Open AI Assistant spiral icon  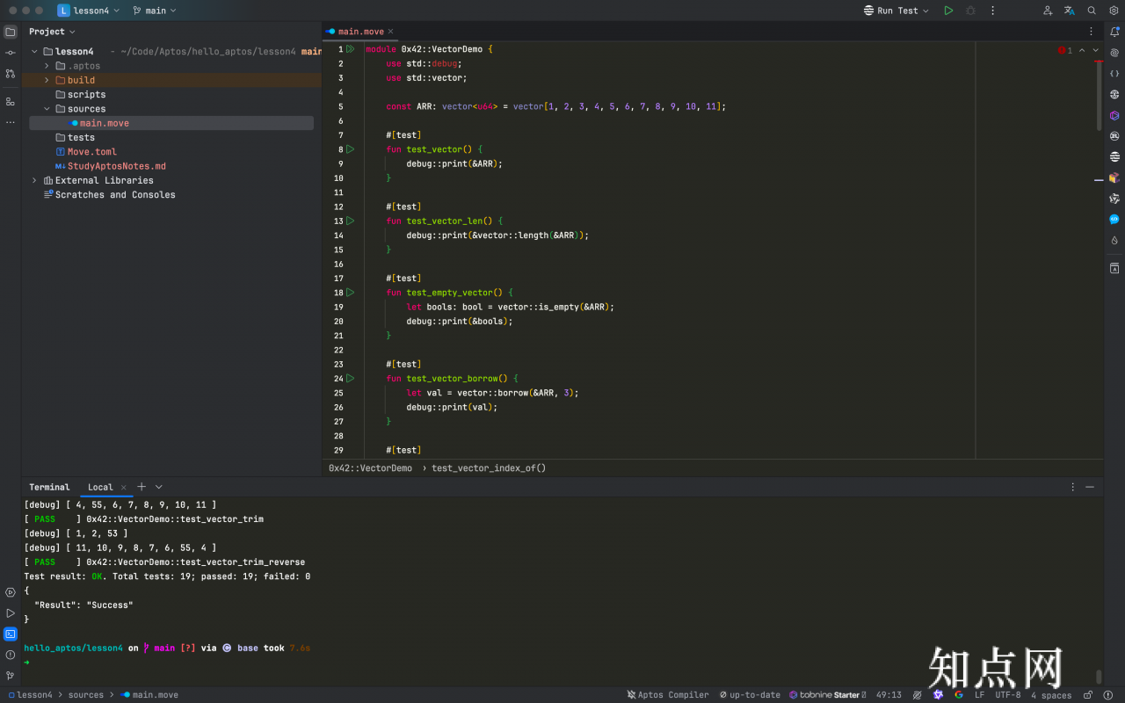(x=1114, y=53)
